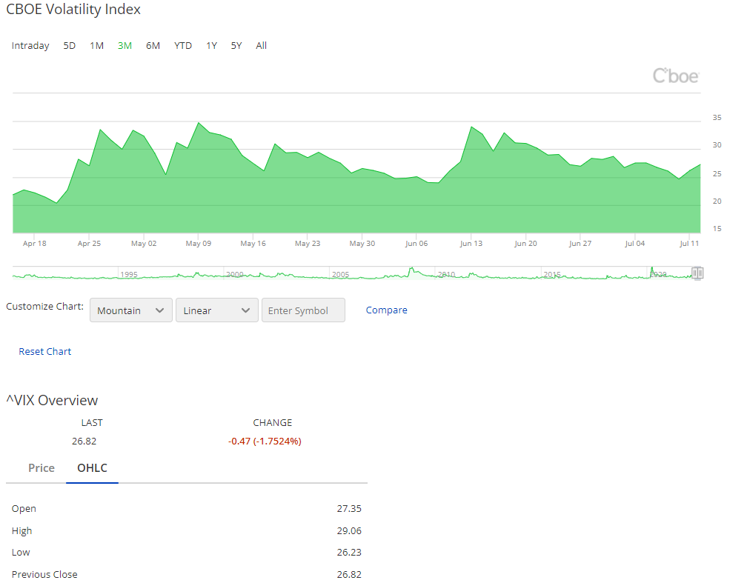Click the 2005 mark on the navigator timeline

[x=341, y=275]
